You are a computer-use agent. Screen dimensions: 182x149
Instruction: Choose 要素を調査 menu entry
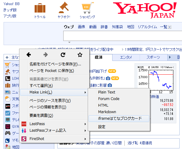(x=55, y=116)
